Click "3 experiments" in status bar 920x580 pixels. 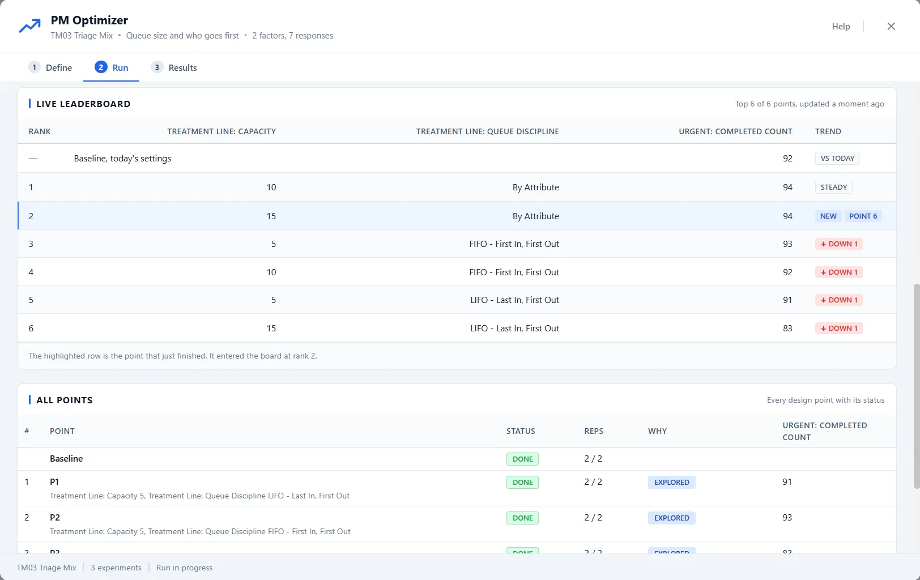tap(116, 568)
